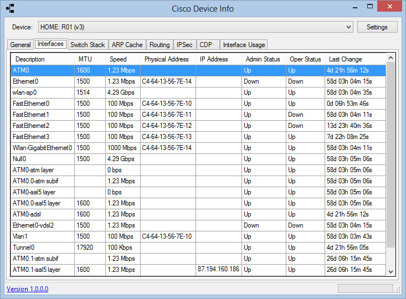Click MAC address C4-64-13-56-7E-11
This screenshot has width=406, height=299.
[x=167, y=115]
